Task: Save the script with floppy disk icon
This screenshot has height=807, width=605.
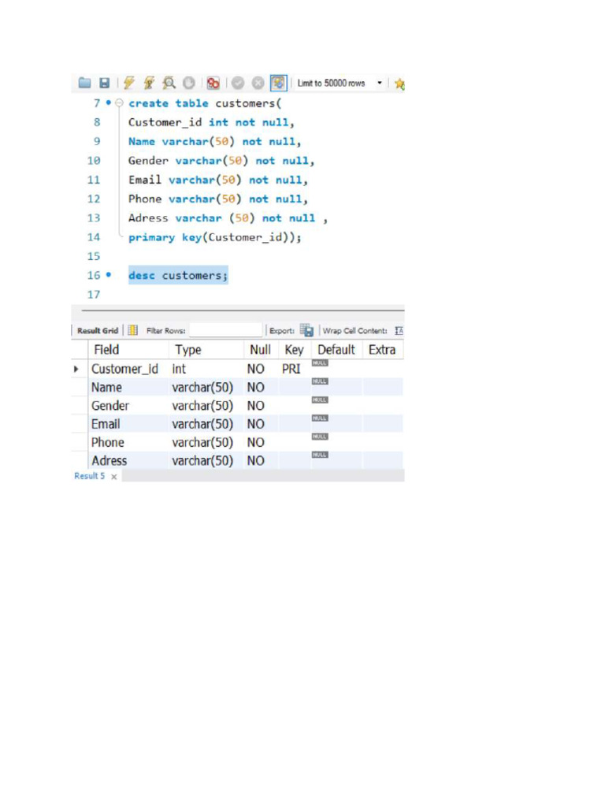Action: click(105, 83)
